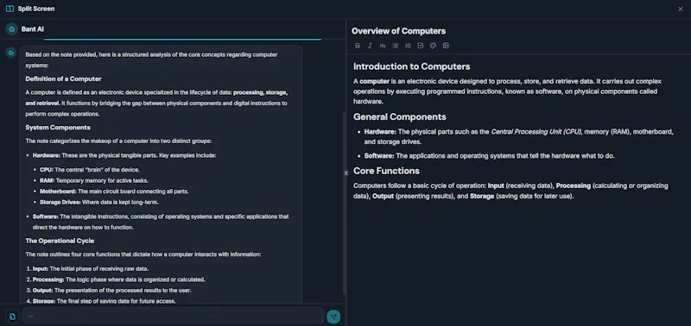Toggle italic formatting in the note toolbar
Image resolution: width=691 pixels, height=326 pixels.
[371, 46]
